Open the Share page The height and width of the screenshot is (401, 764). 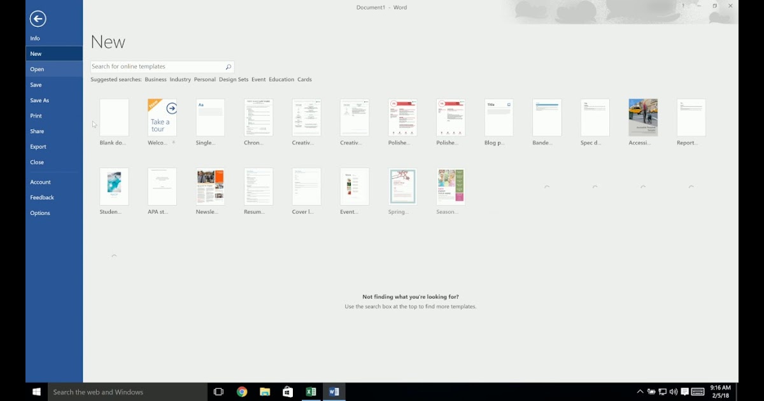click(54, 131)
